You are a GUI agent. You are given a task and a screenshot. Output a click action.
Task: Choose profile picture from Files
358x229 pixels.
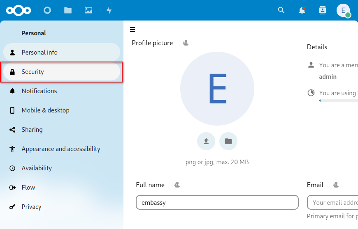(x=228, y=141)
